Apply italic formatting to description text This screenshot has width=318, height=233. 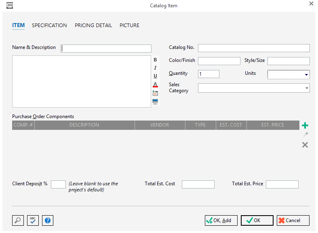[x=155, y=68]
